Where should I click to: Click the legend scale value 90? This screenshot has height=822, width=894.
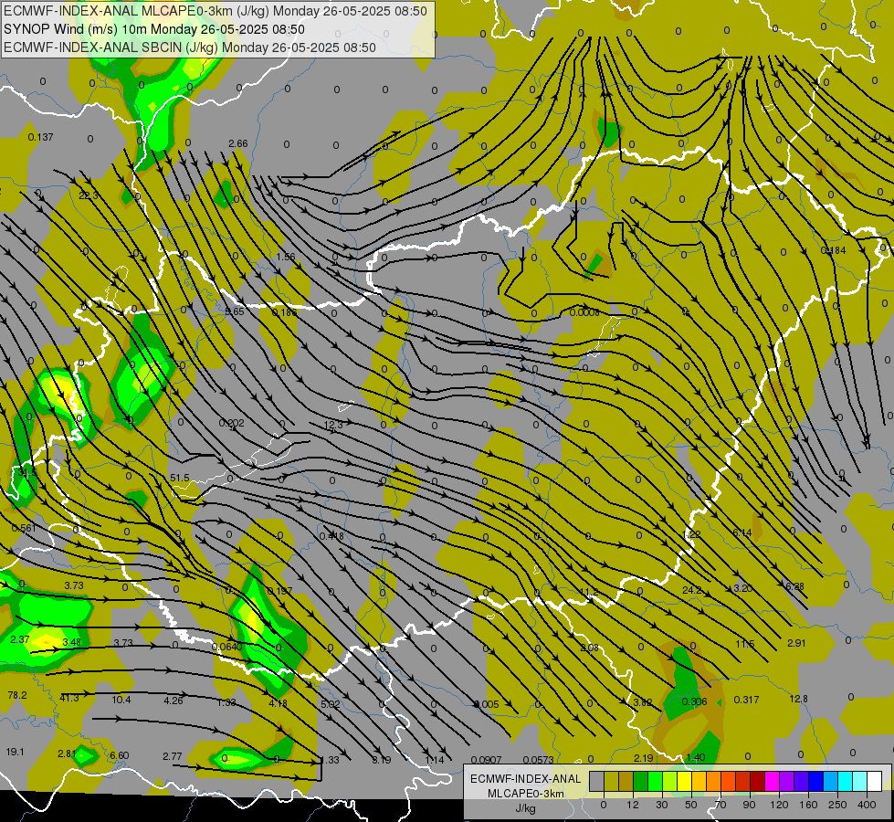pos(749,805)
